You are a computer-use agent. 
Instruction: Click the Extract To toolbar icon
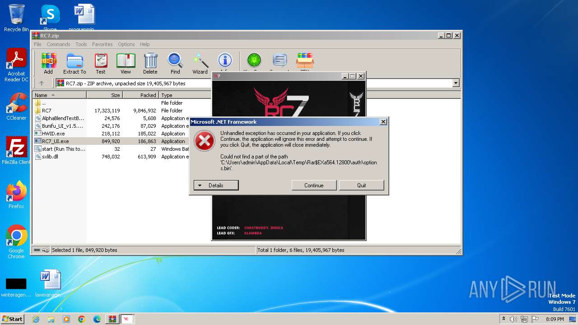(x=75, y=63)
